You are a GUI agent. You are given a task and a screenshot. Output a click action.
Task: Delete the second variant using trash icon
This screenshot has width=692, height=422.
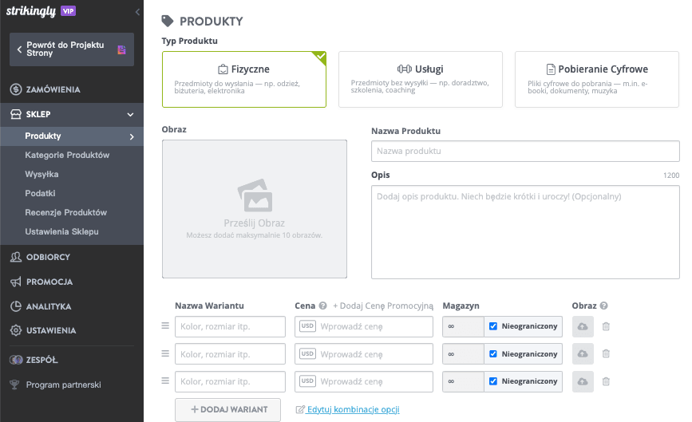pos(606,353)
